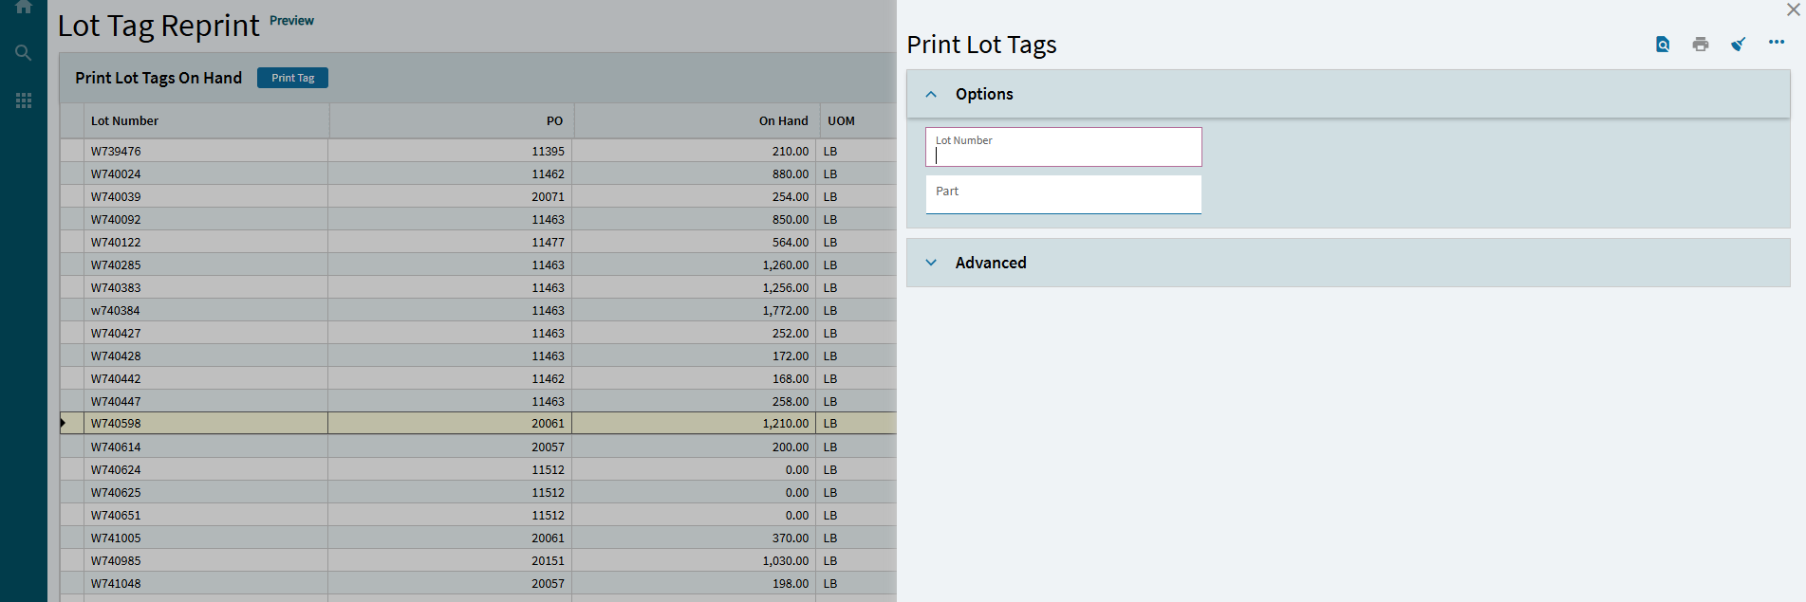Click the On Hand column header
Image resolution: width=1806 pixels, height=602 pixels.
(783, 121)
